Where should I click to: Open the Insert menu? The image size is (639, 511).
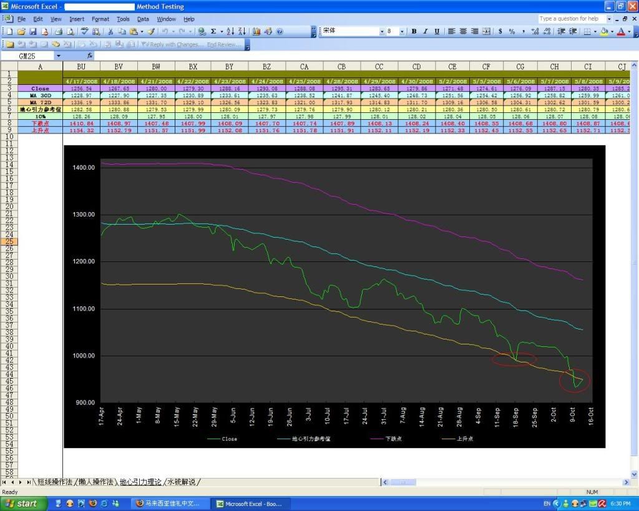coord(77,19)
